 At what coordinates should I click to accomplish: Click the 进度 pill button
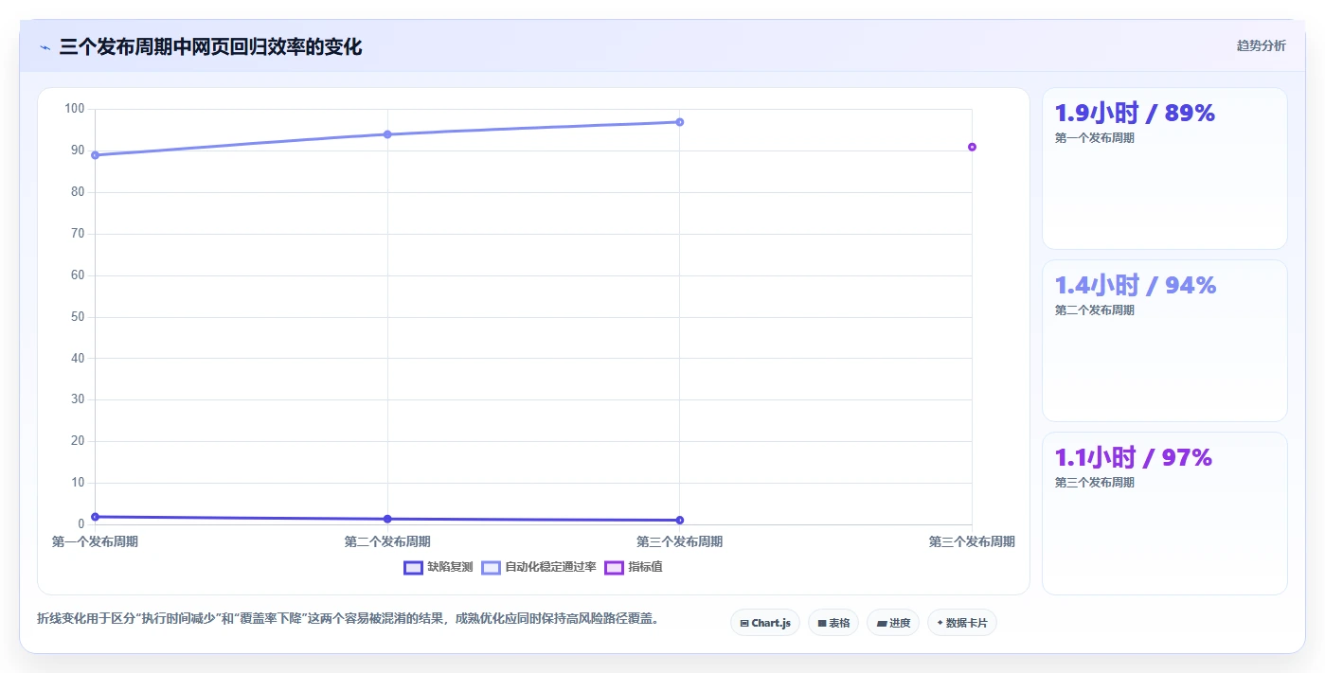coord(893,623)
